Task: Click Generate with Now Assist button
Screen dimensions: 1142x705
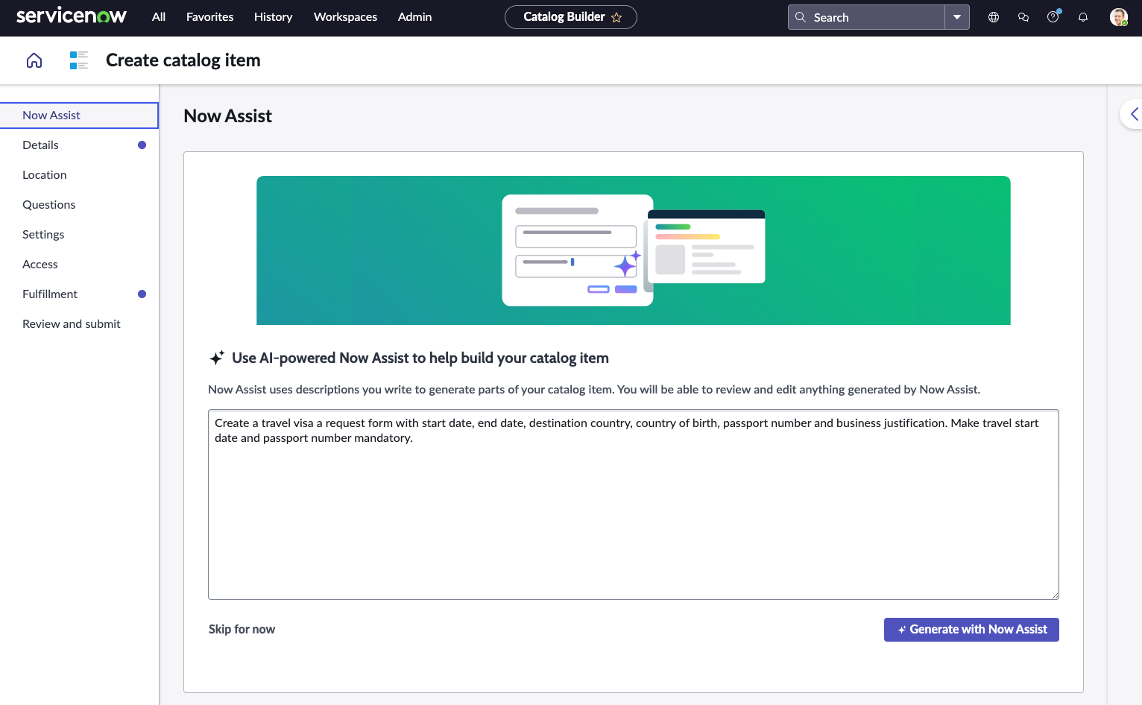Action: tap(971, 630)
